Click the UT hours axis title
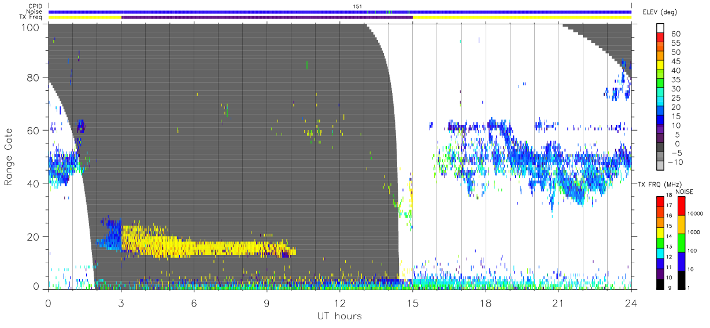Viewport: 710px width, 328px height. 339,316
